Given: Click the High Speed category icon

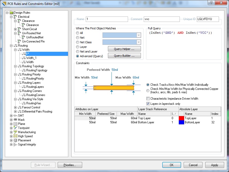Looking at the screenshot, I should 15,136.
